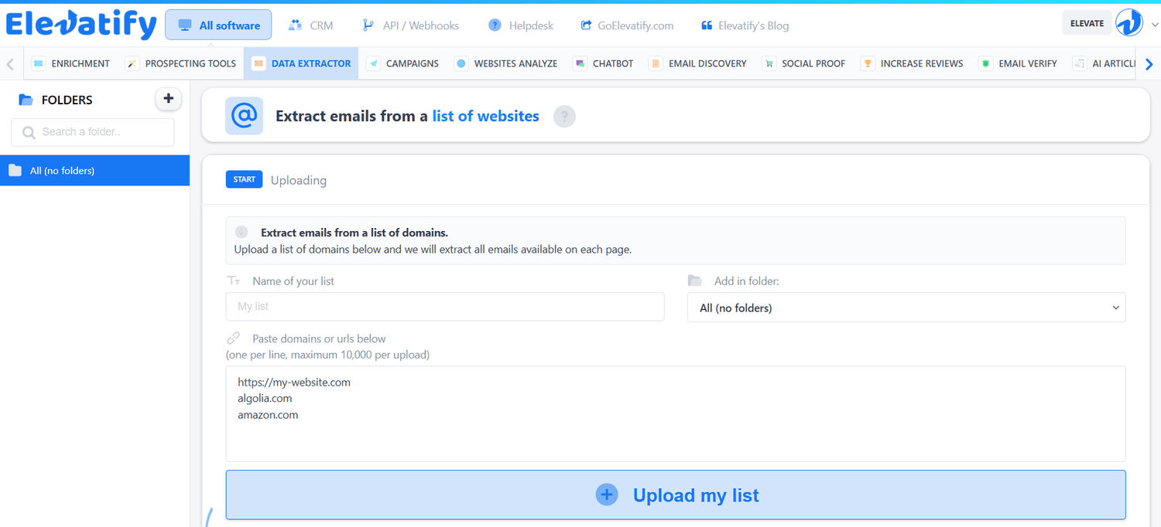Open the Social Proof tab
This screenshot has height=527, width=1161.
[x=803, y=63]
